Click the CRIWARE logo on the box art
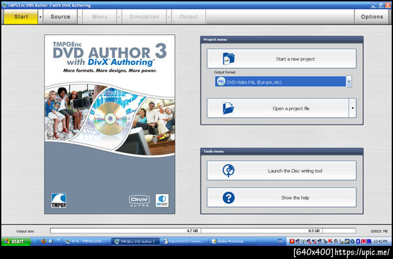This screenshot has height=259, width=393. point(162,201)
